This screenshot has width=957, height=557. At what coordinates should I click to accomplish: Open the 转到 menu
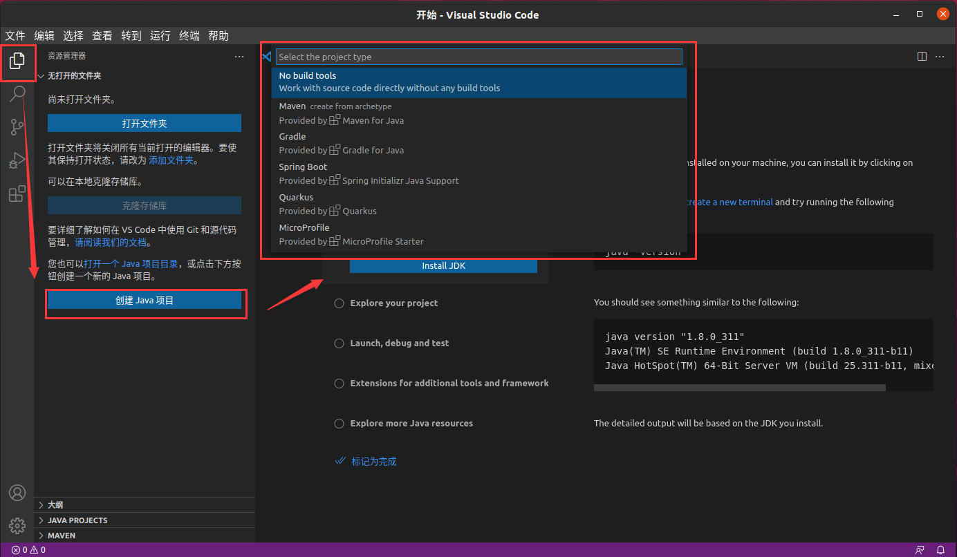(x=131, y=36)
